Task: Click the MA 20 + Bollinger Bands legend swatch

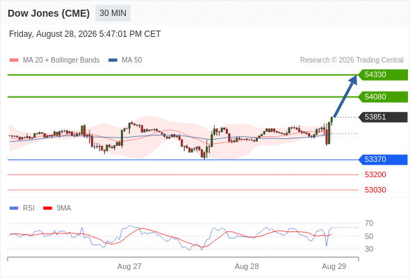Action: 14,60
